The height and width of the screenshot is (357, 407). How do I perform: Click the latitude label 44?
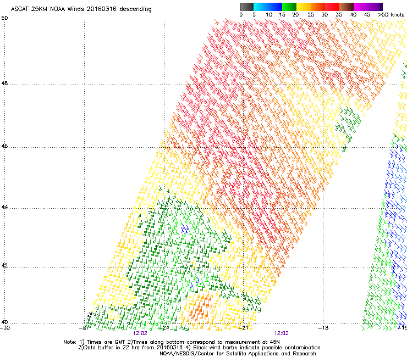(x=4, y=207)
